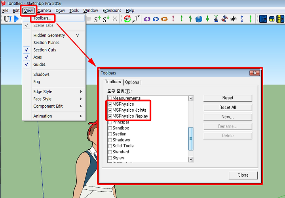Viewport: 285px width, 198px height.
Task: Select the orange loop servo joint
Action: click(x=164, y=19)
